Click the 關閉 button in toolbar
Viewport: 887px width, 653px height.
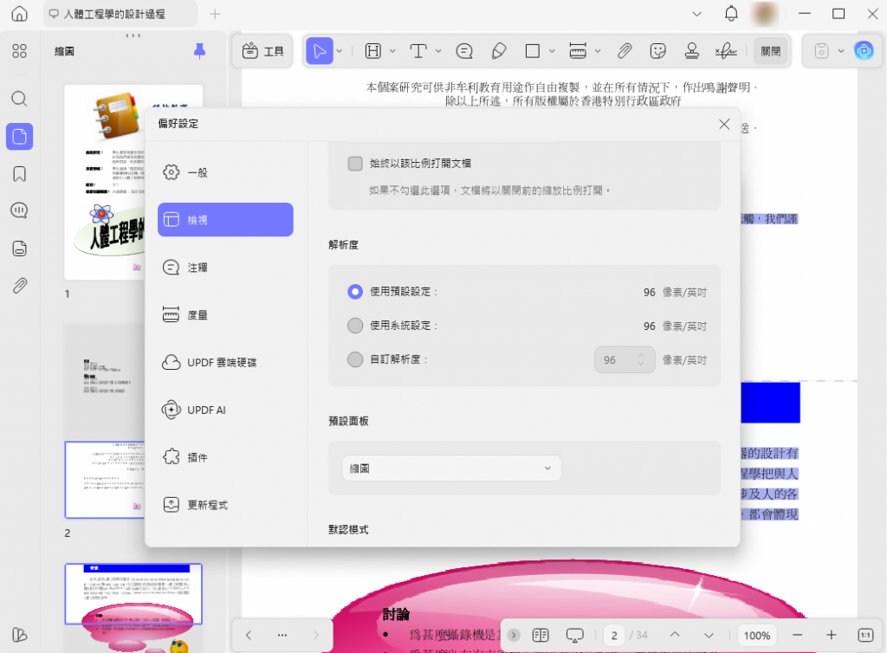point(771,50)
